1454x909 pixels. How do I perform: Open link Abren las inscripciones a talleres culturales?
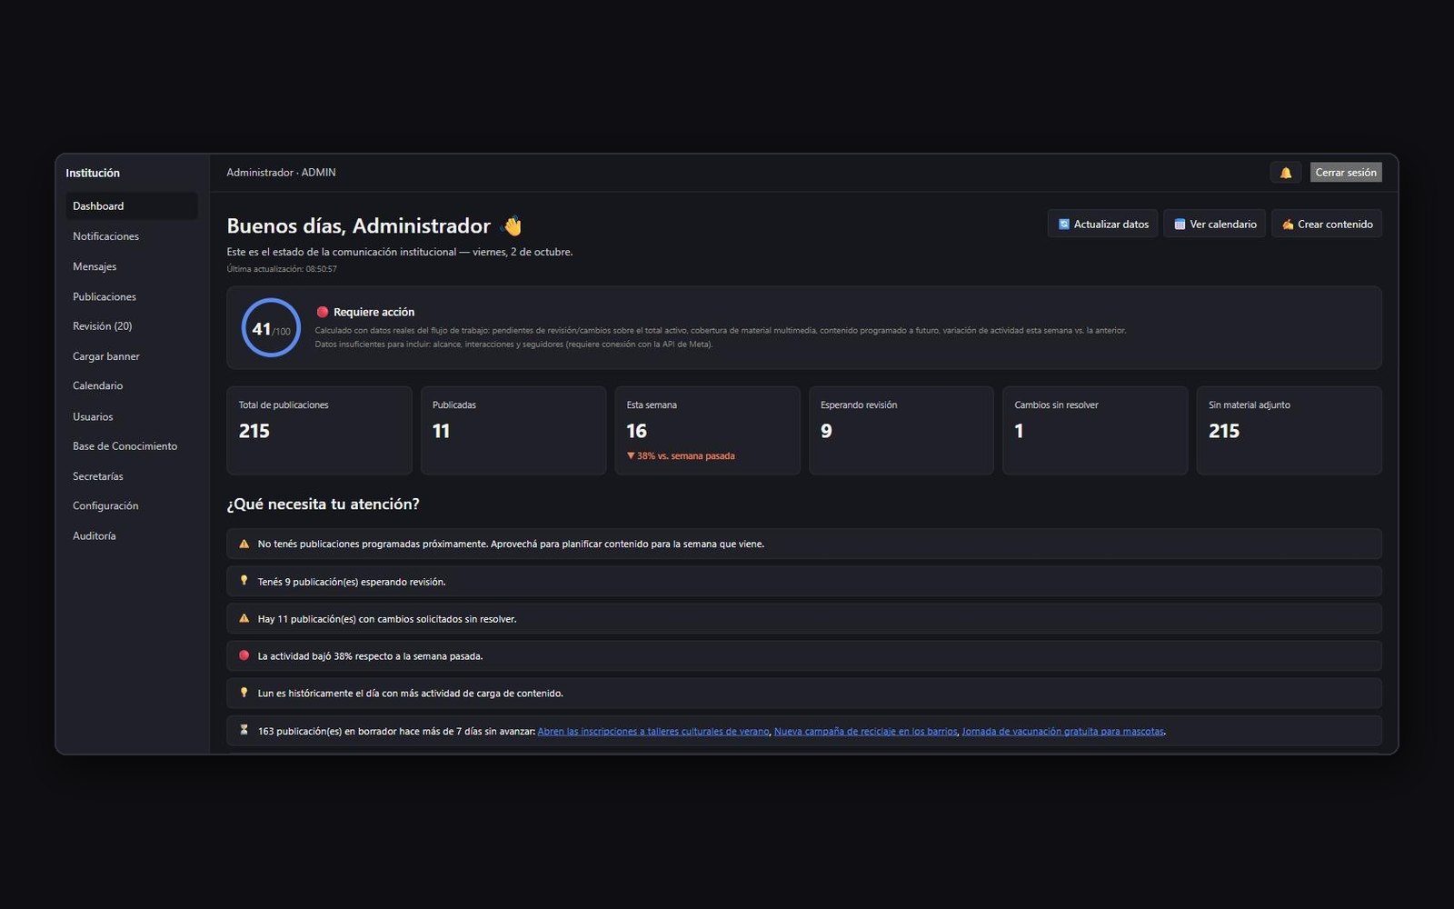click(653, 731)
